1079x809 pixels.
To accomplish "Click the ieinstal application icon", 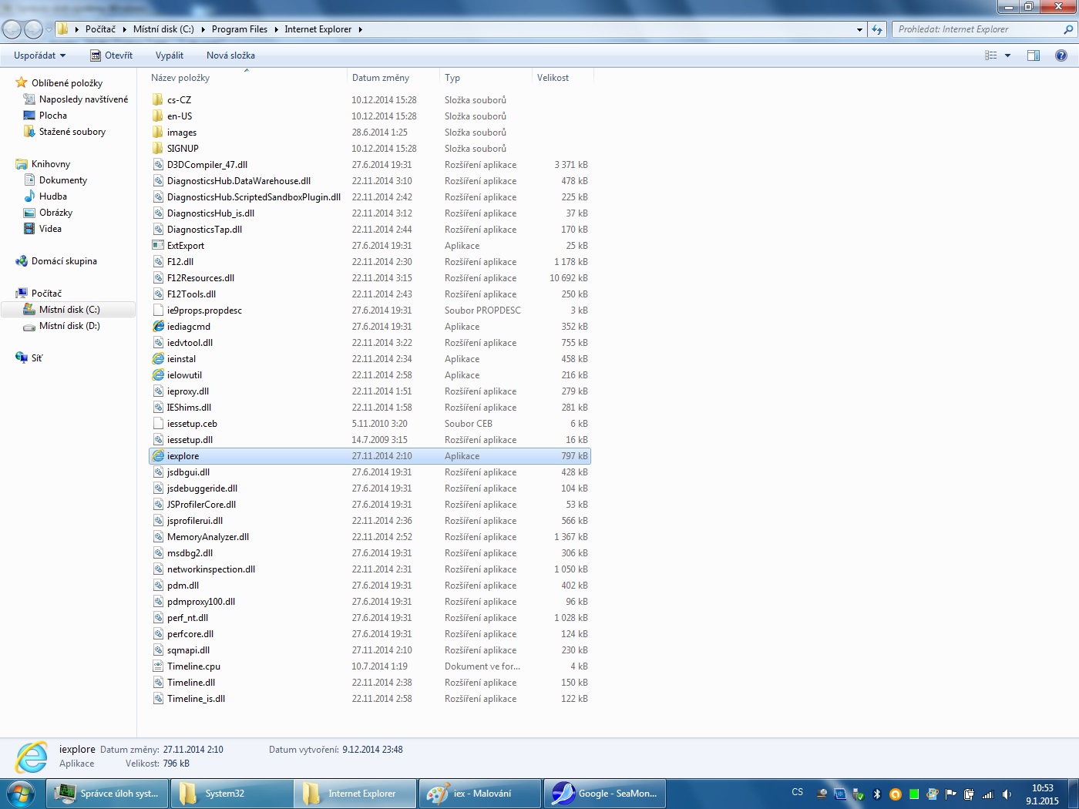I will point(158,359).
